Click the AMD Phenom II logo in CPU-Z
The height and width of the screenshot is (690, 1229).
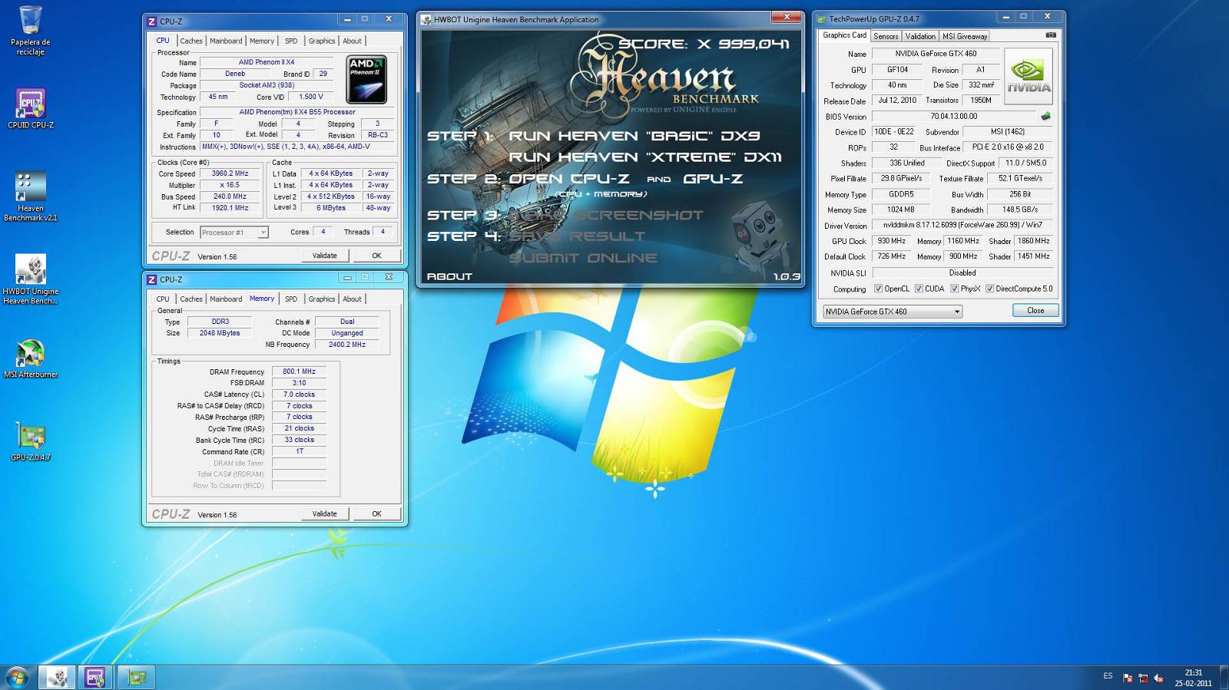coord(366,79)
